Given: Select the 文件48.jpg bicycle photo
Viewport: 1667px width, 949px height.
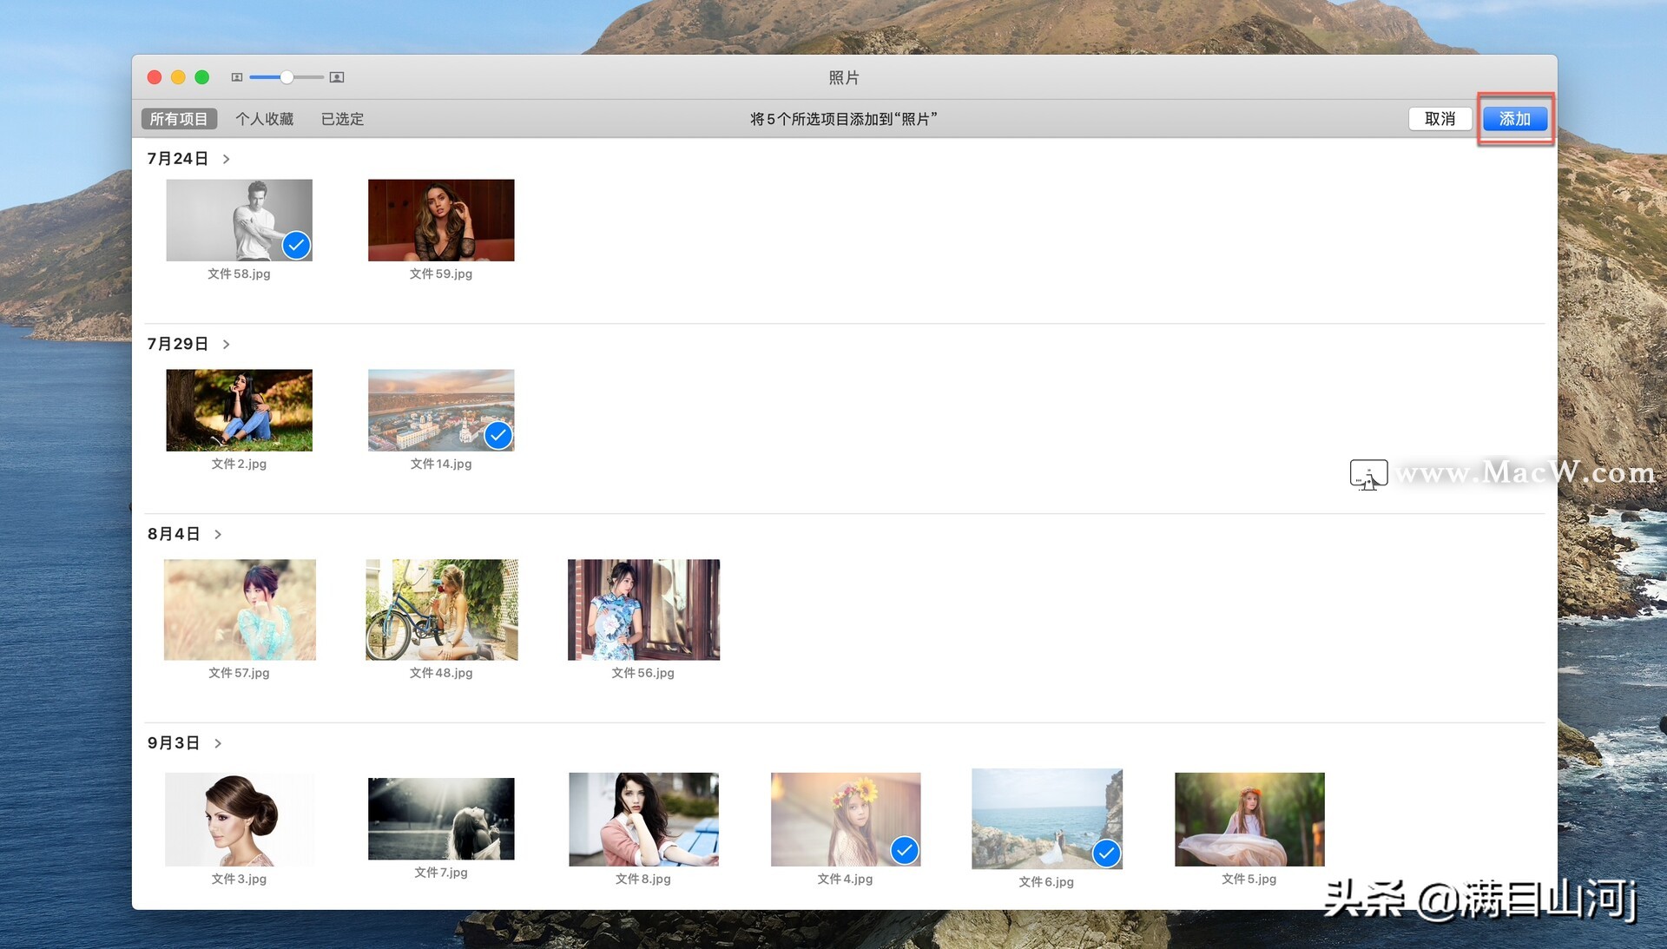Looking at the screenshot, I should pyautogui.click(x=441, y=610).
